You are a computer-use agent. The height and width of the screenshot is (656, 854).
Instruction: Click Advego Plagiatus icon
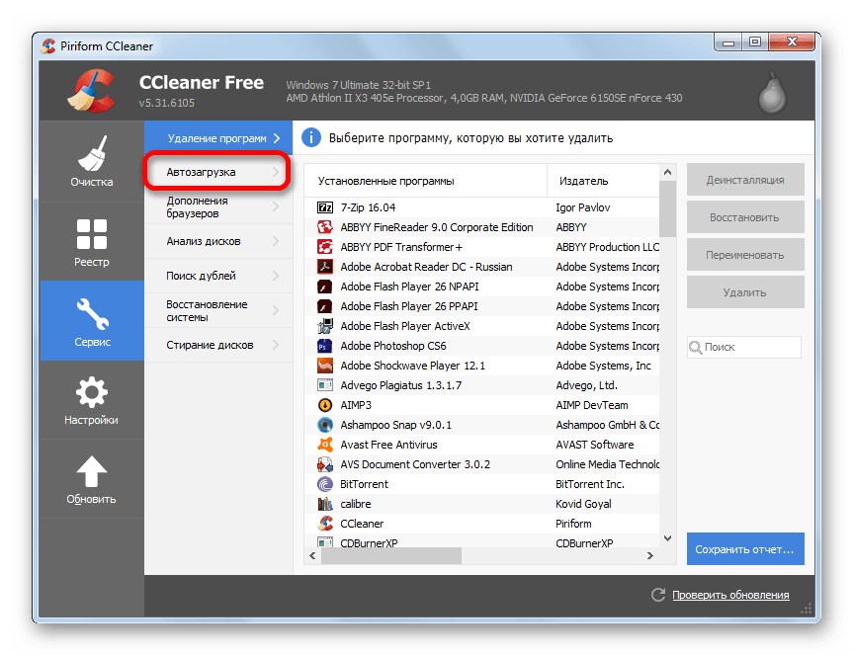[x=325, y=385]
